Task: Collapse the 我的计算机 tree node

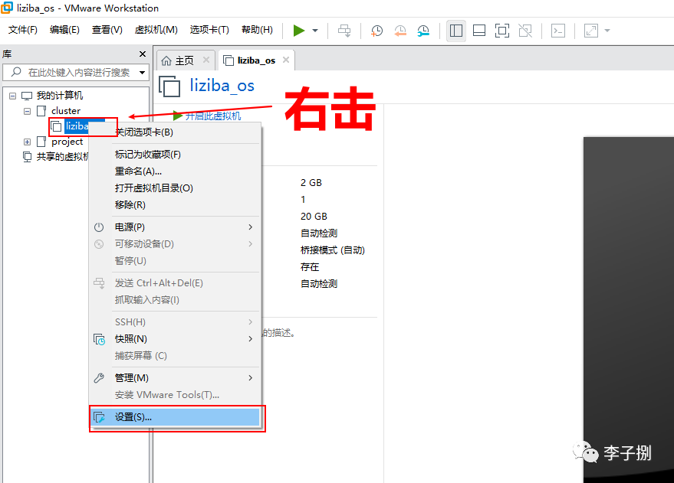Action: pos(12,96)
